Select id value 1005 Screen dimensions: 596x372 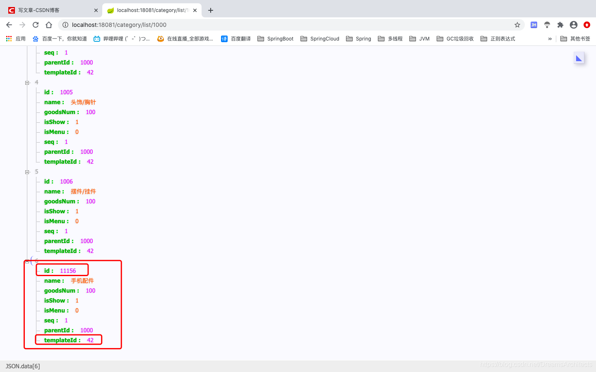[x=66, y=92]
